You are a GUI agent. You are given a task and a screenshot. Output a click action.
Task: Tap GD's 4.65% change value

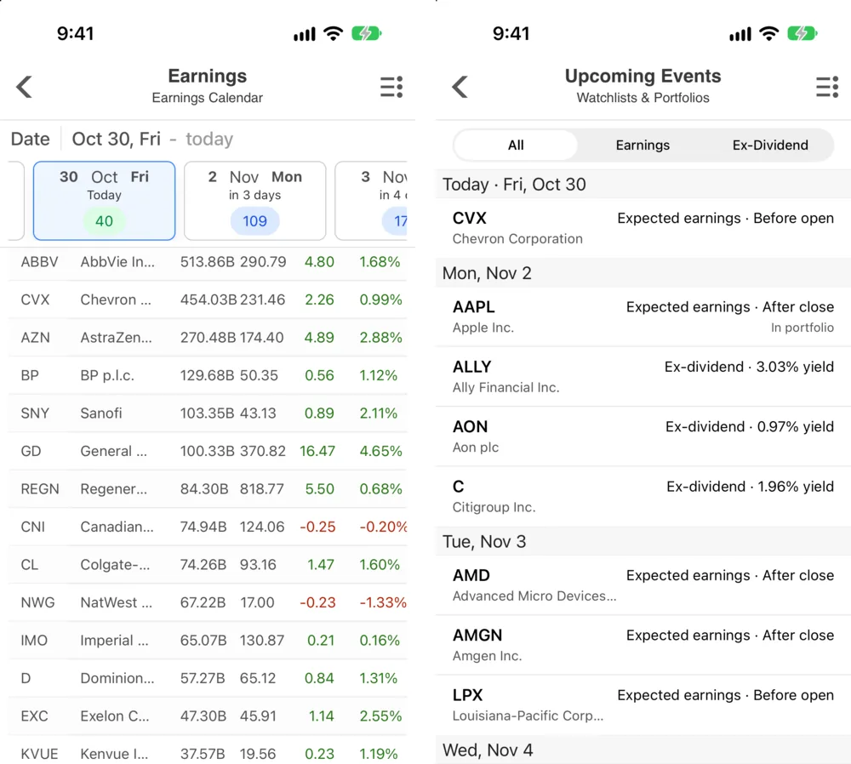(380, 451)
